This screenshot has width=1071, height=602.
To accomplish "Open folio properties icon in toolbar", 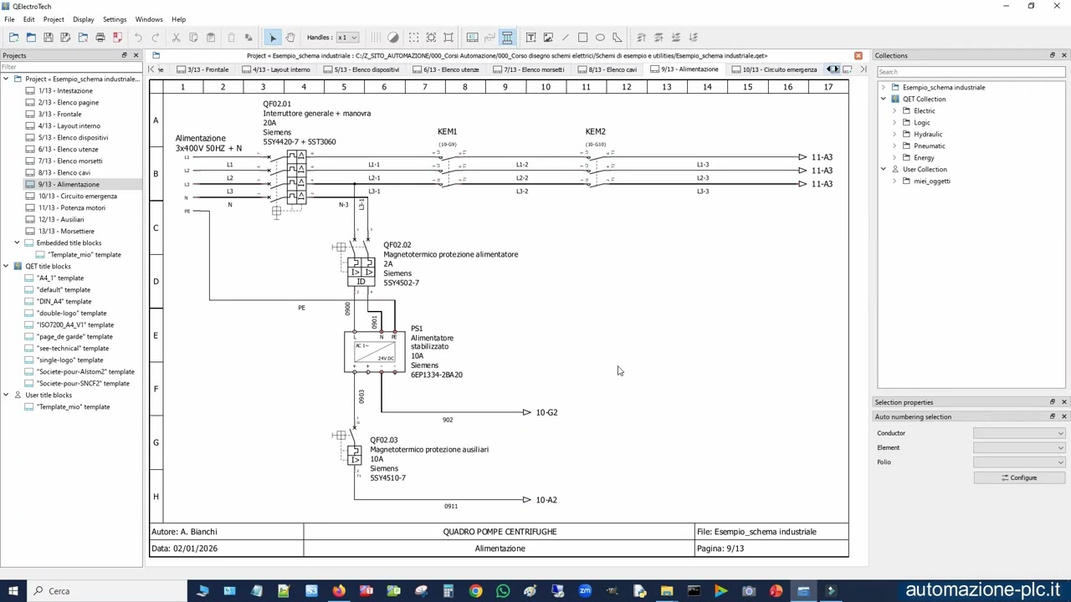I will pyautogui.click(x=472, y=37).
